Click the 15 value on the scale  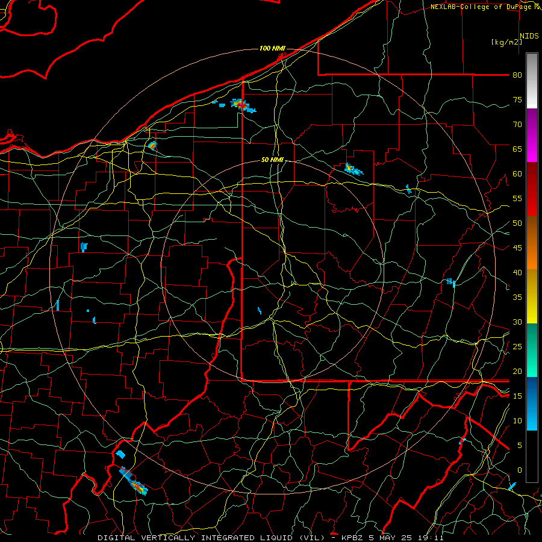click(517, 396)
